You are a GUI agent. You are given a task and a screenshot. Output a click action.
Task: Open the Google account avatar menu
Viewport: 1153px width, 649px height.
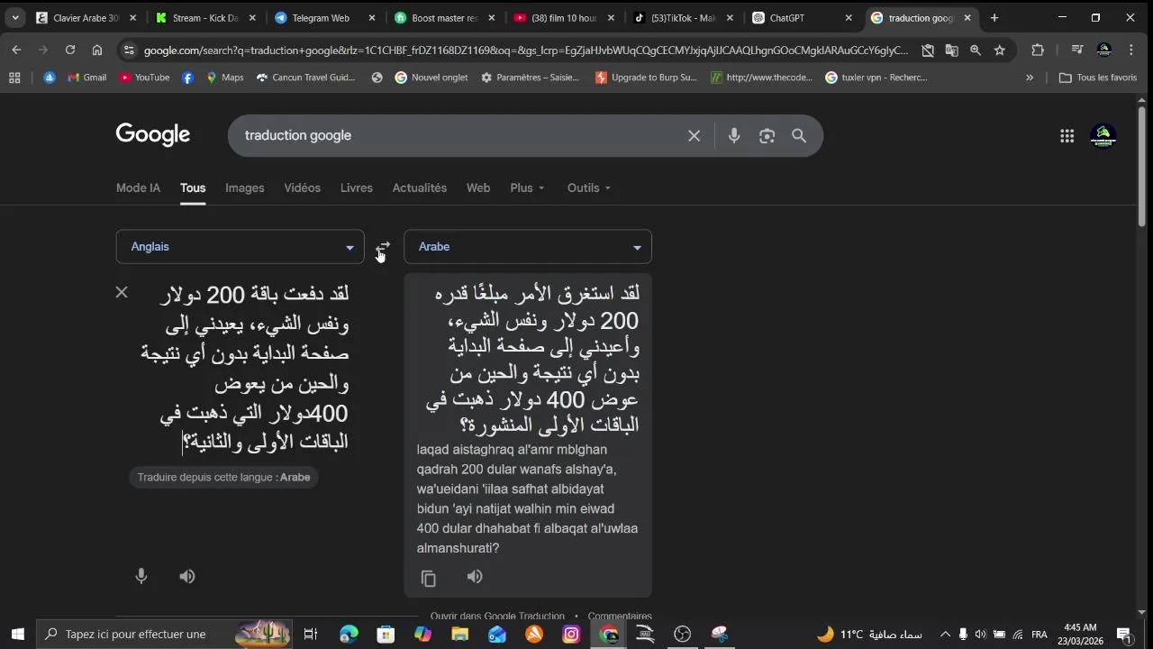[x=1103, y=136]
